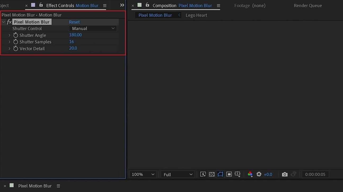Expand the Vector Detail property
This screenshot has width=343, height=192.
tap(10, 48)
